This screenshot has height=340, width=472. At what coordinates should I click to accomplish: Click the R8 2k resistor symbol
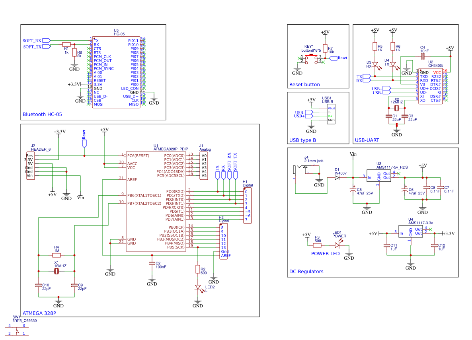[x=74, y=52]
